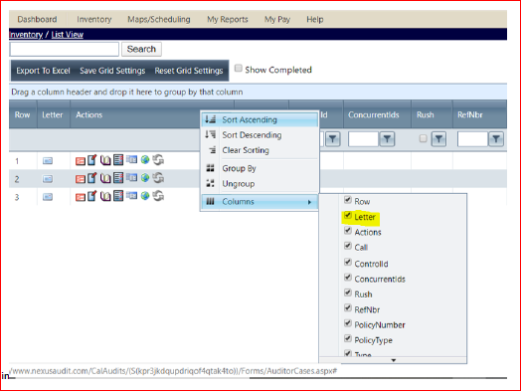Open the edit note pencil icon in row 3

coord(92,196)
